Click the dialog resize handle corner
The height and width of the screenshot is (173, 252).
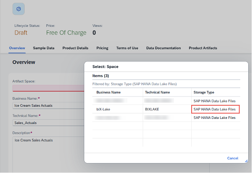point(246,160)
